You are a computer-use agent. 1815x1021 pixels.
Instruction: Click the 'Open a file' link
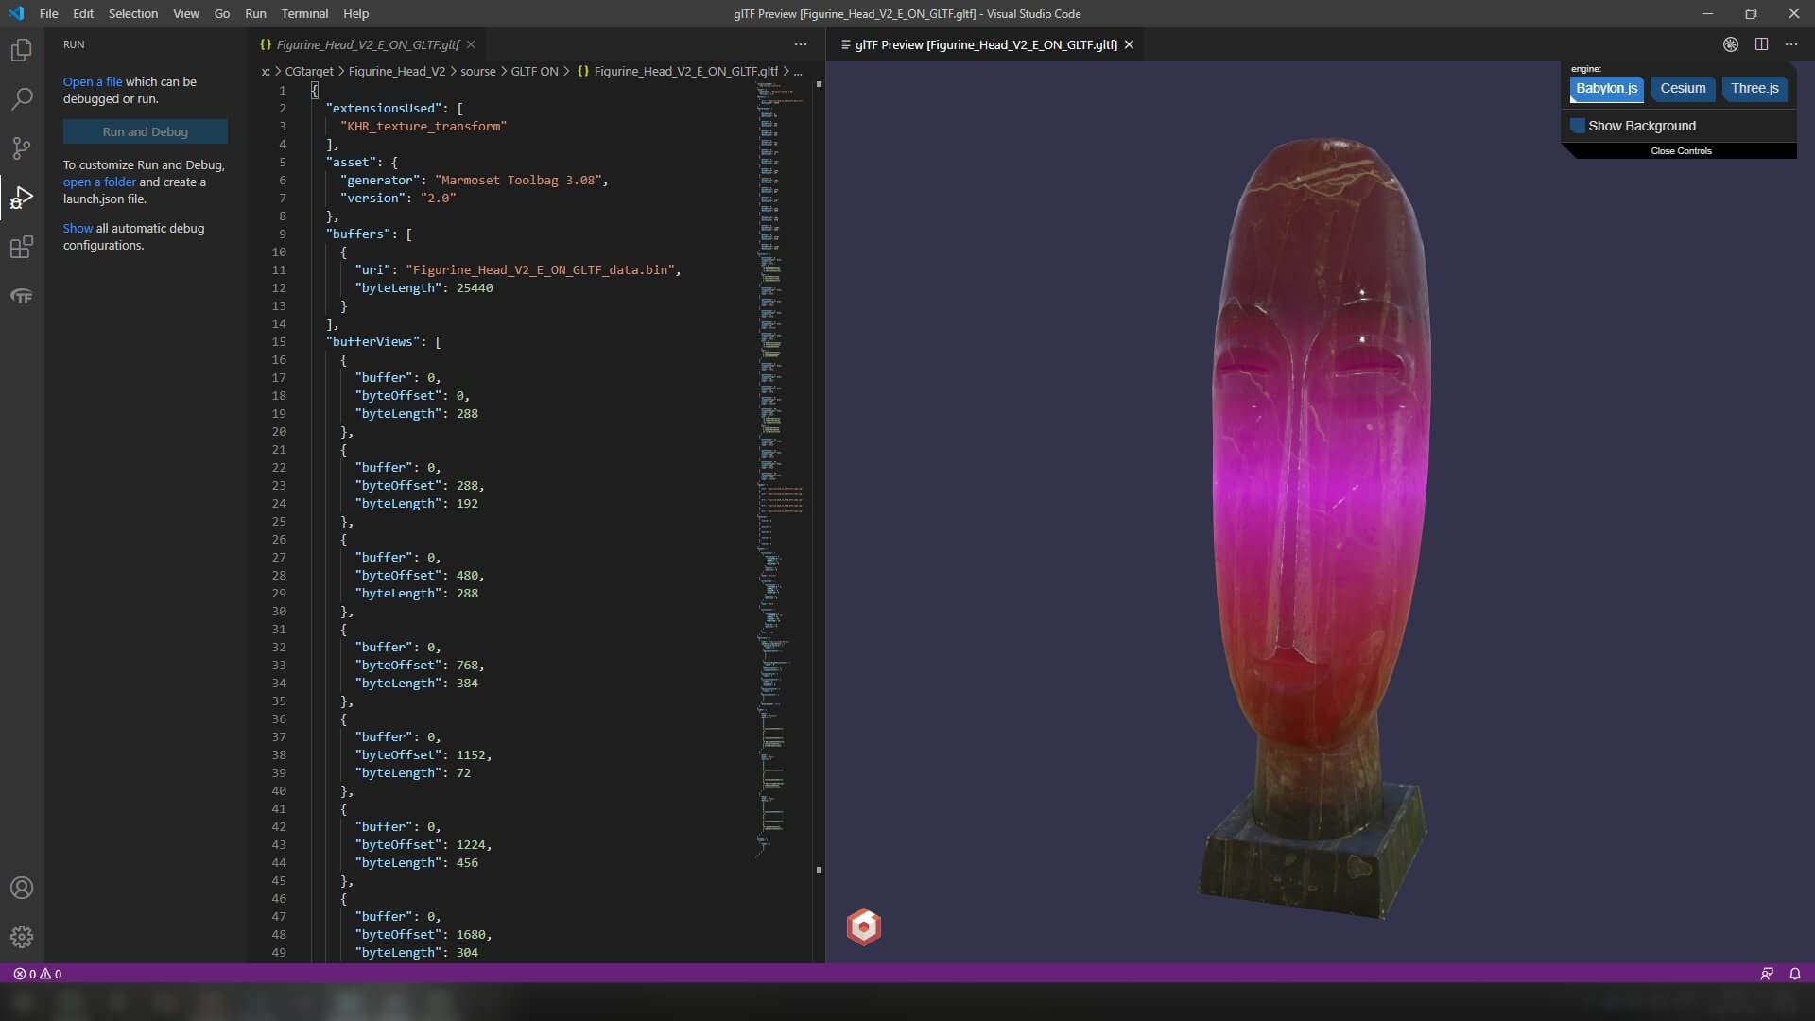pyautogui.click(x=93, y=82)
